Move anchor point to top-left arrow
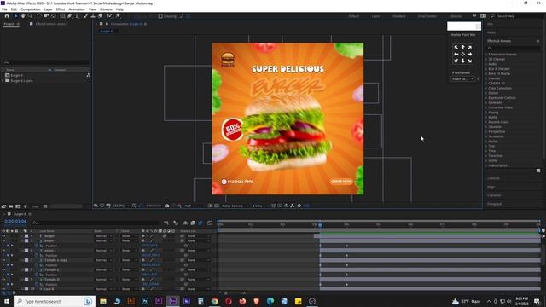546x307 pixels. click(456, 48)
